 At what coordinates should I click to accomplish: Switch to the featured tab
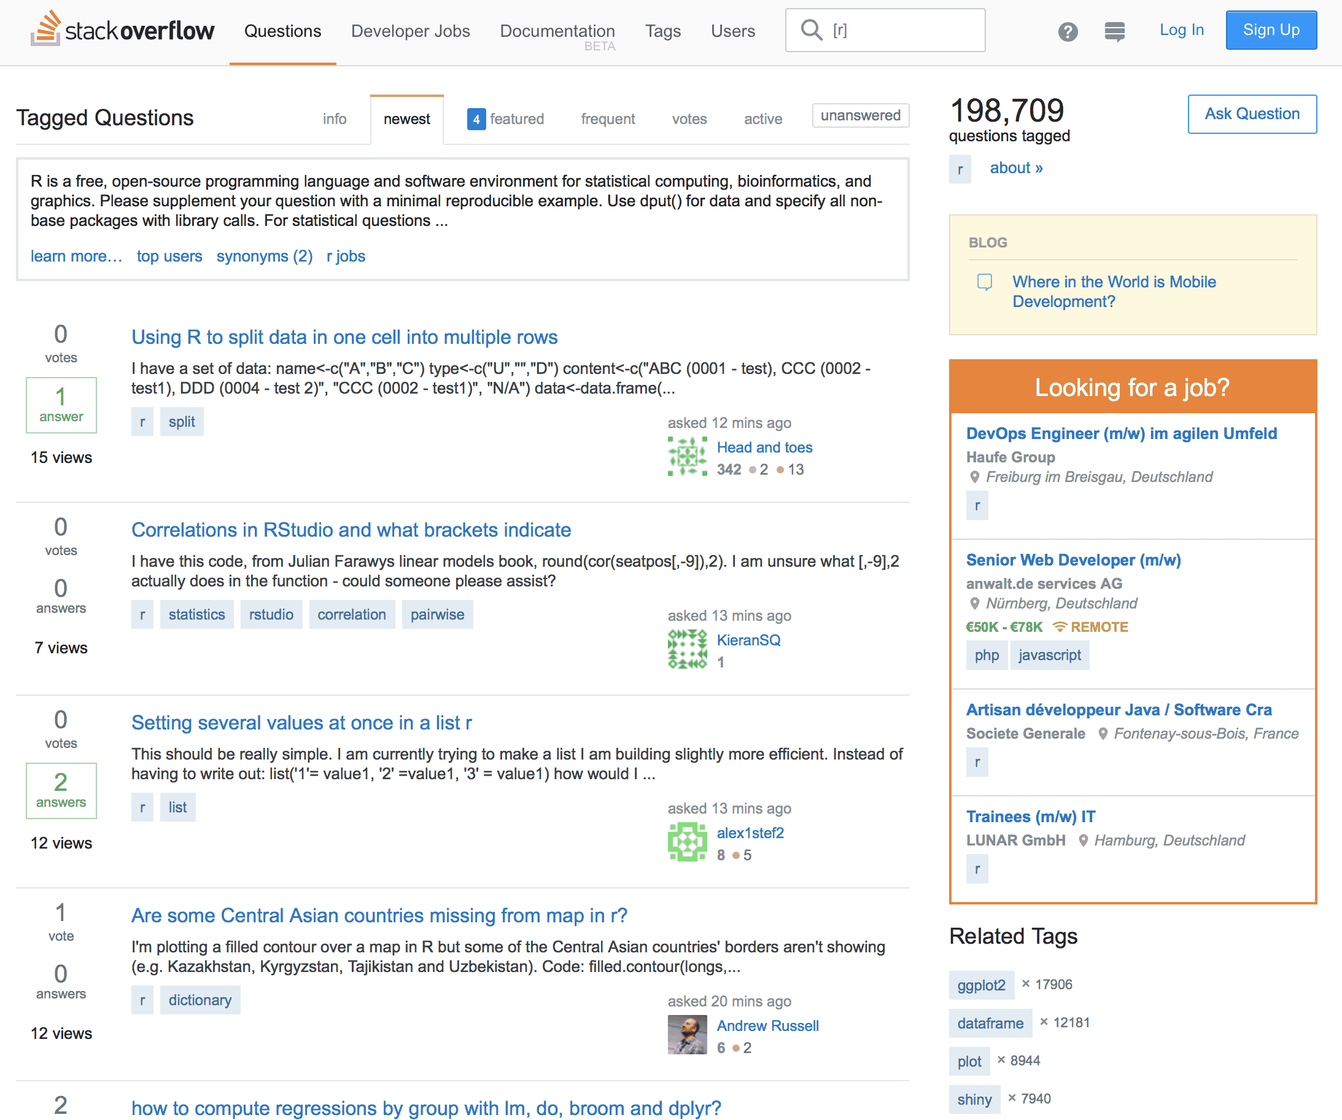(x=505, y=119)
